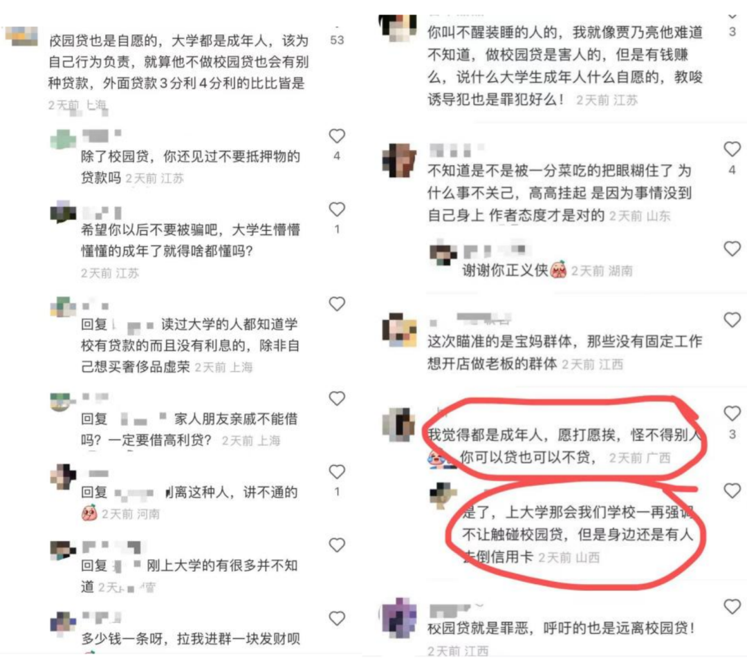The height and width of the screenshot is (658, 747).
Task: Like the reply 谢谢你正义侠
Action: (732, 249)
